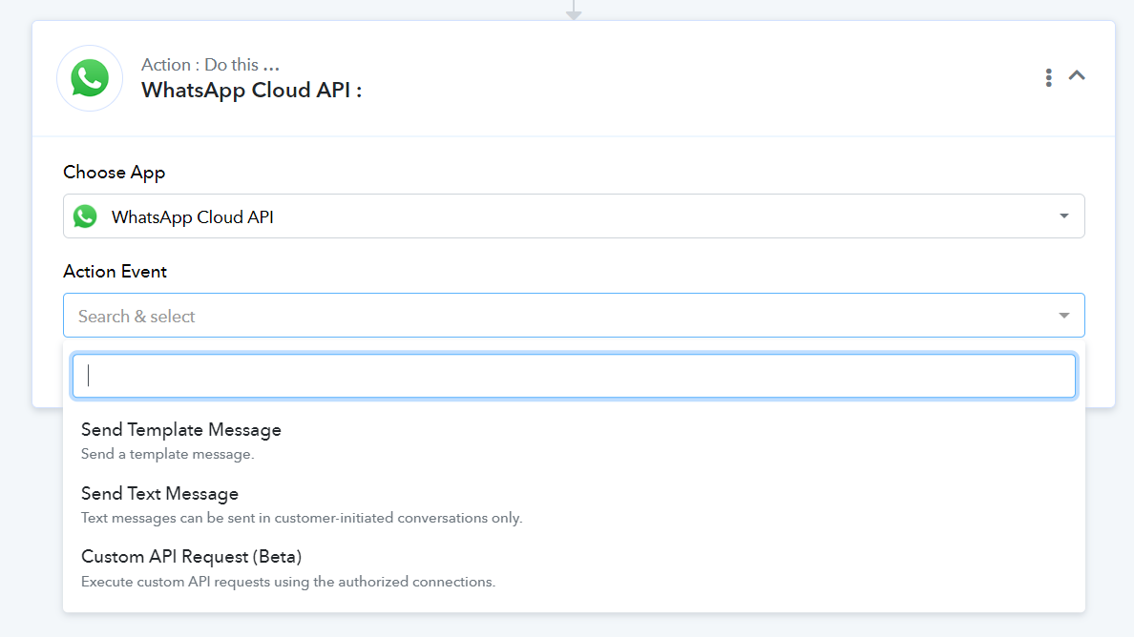Click the WhatsApp logo in action header

(x=90, y=78)
